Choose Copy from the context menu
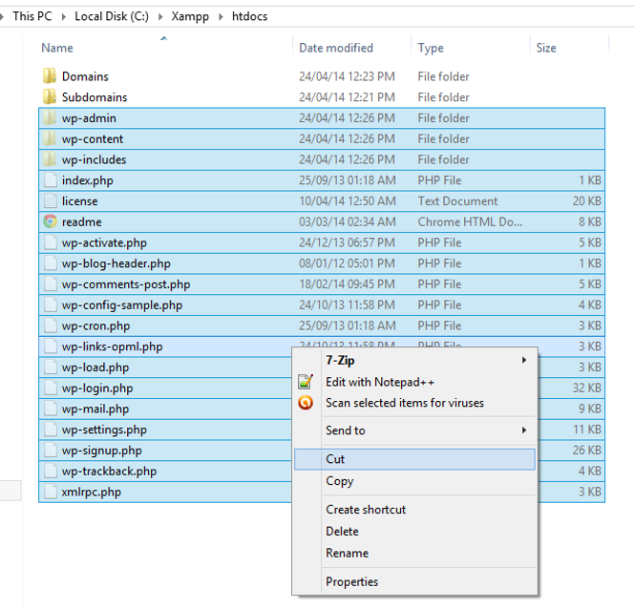Screen dimensions: 634x609 click(414, 481)
